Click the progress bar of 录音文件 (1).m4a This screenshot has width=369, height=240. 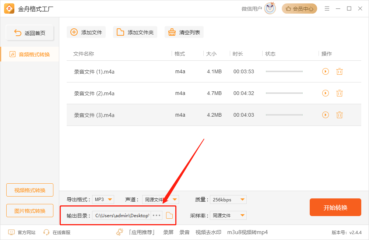(x=284, y=71)
